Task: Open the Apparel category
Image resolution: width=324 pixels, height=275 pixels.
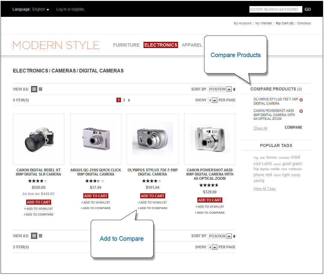Action: pyautogui.click(x=192, y=45)
